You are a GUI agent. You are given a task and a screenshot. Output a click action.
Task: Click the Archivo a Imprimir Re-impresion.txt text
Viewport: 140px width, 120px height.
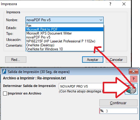pos(35,78)
